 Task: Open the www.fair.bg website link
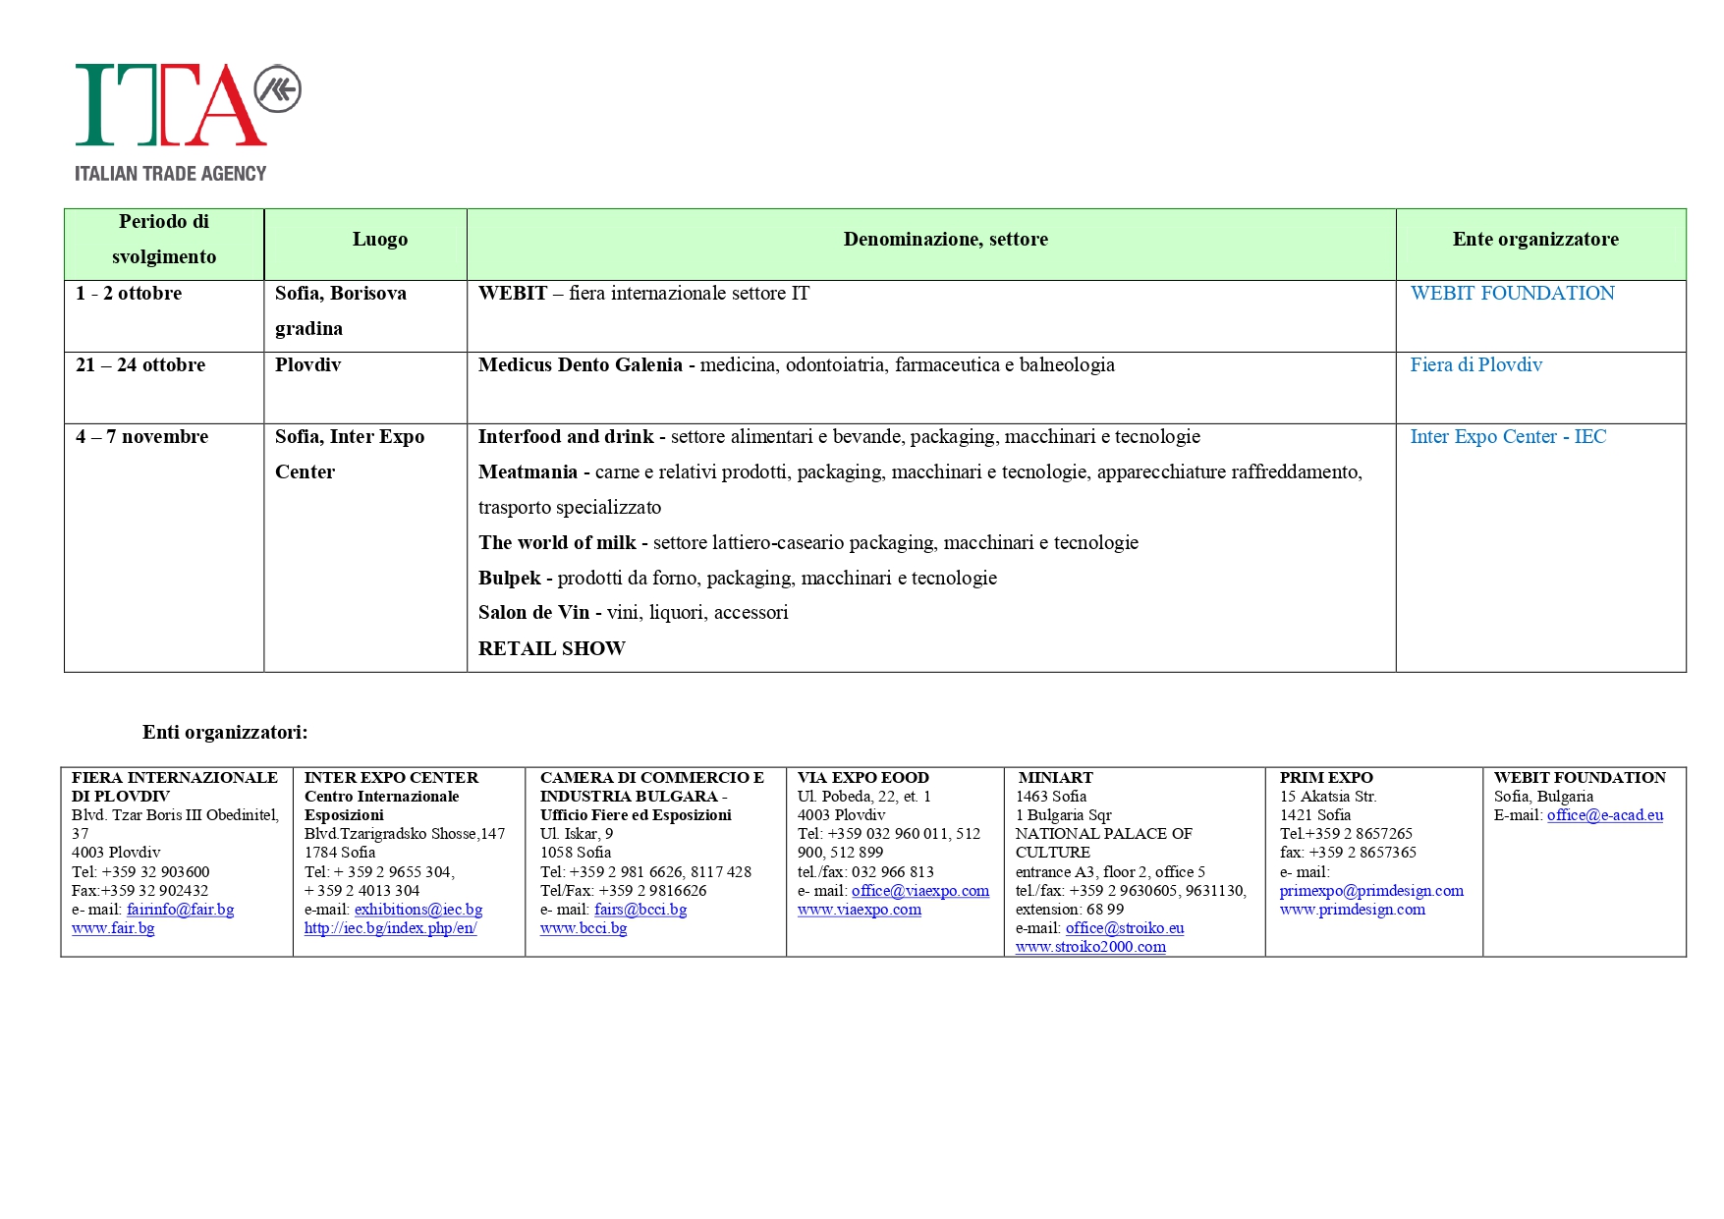113,928
